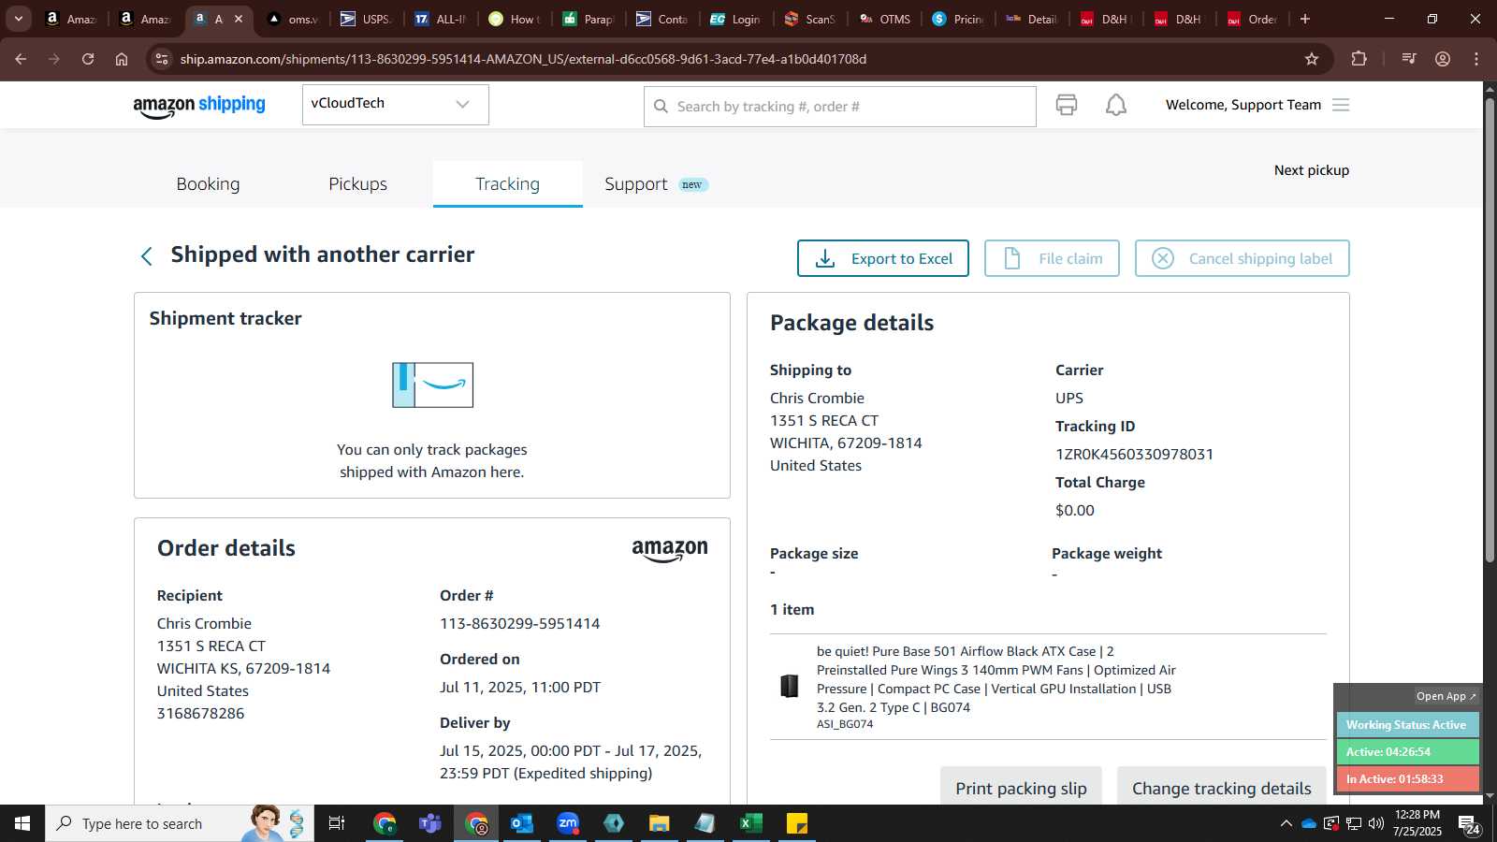The width and height of the screenshot is (1497, 842).
Task: Click the be quiet! case product thumbnail
Action: (790, 687)
